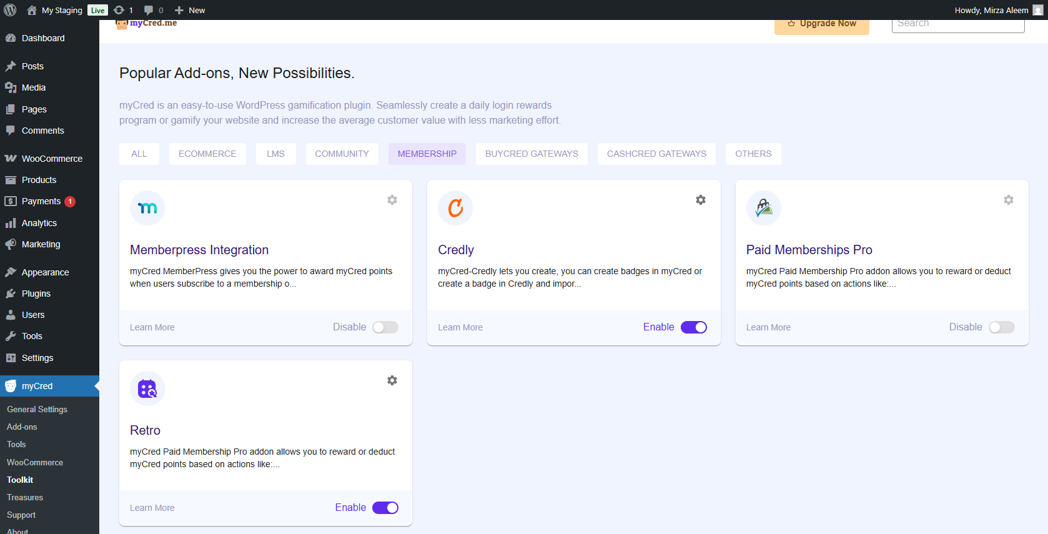1048x534 pixels.
Task: Click the Media icon in sidebar
Action: point(11,87)
